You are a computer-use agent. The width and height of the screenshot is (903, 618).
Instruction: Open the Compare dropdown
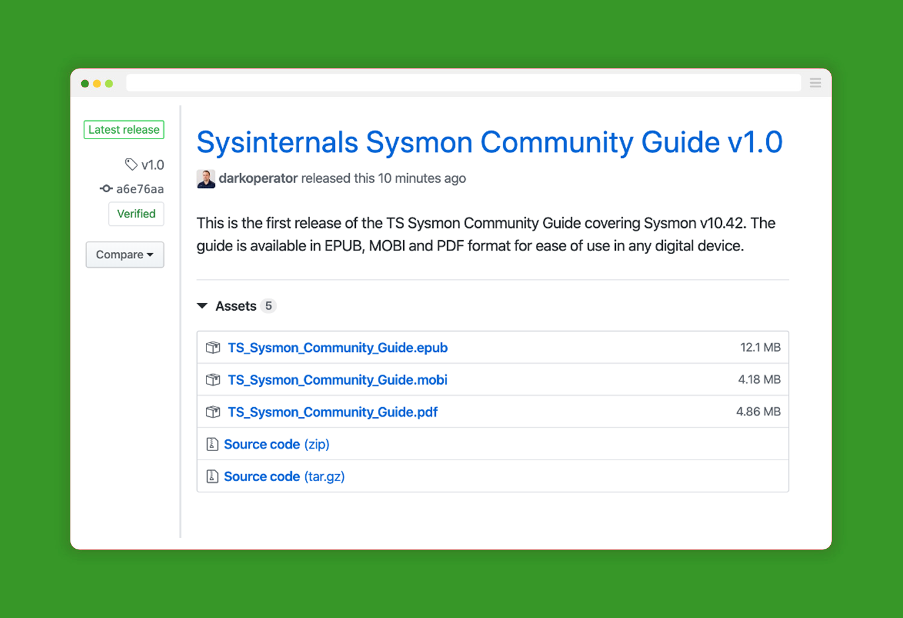click(125, 255)
